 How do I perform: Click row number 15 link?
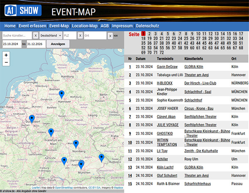pos(130,184)
